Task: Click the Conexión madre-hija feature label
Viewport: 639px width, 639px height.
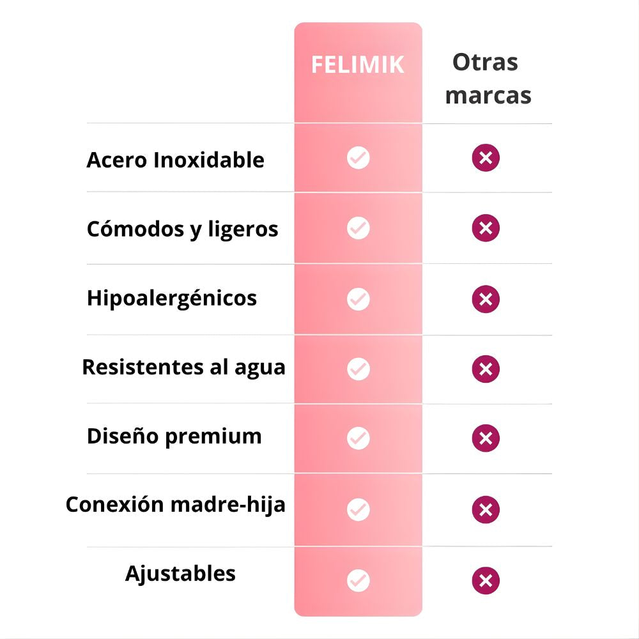Action: point(175,505)
